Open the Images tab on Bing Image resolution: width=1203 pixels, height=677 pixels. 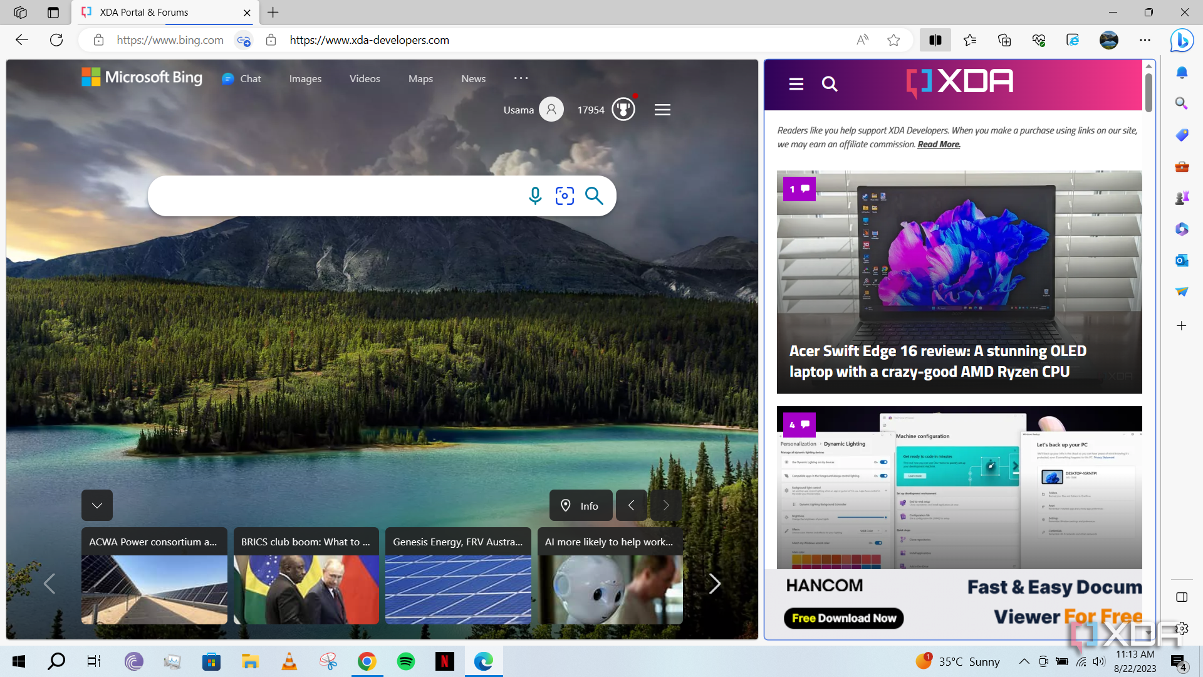[305, 79]
